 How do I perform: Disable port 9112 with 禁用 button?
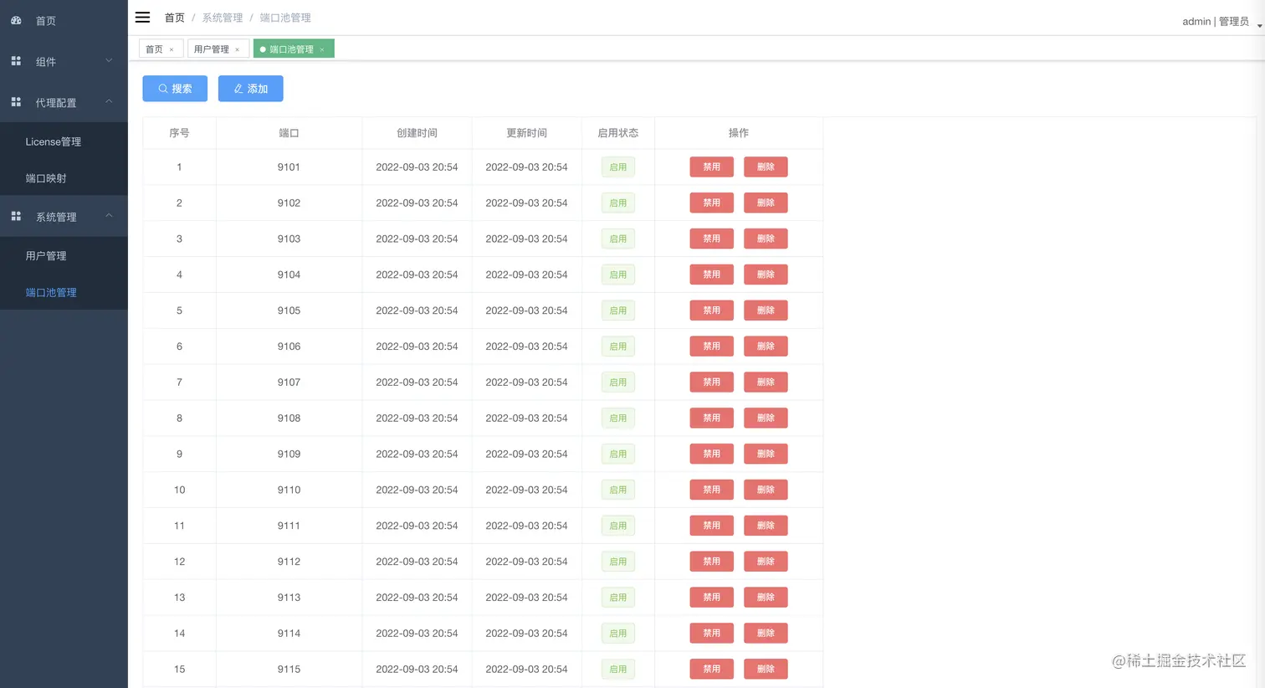(x=711, y=562)
